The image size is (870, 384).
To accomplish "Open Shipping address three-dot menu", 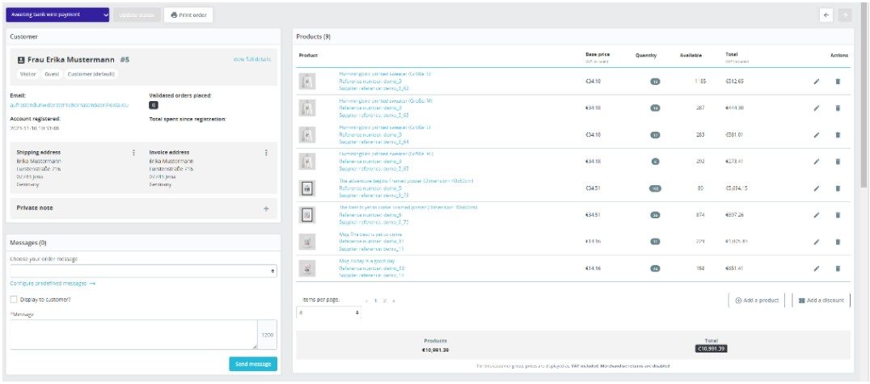I will tap(133, 152).
